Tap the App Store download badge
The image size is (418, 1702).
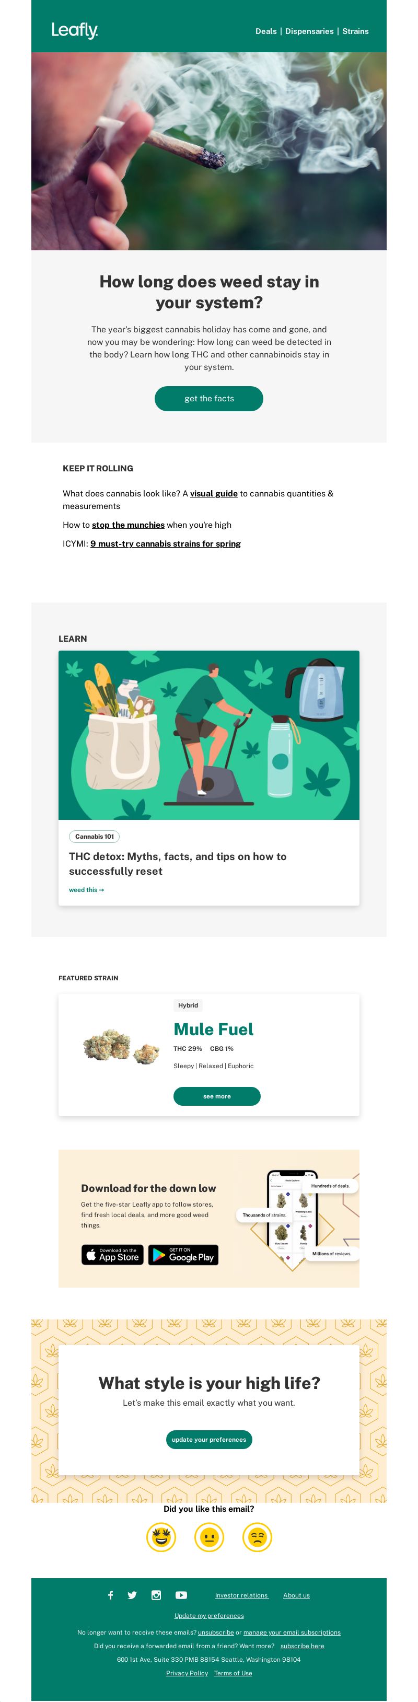click(112, 1255)
